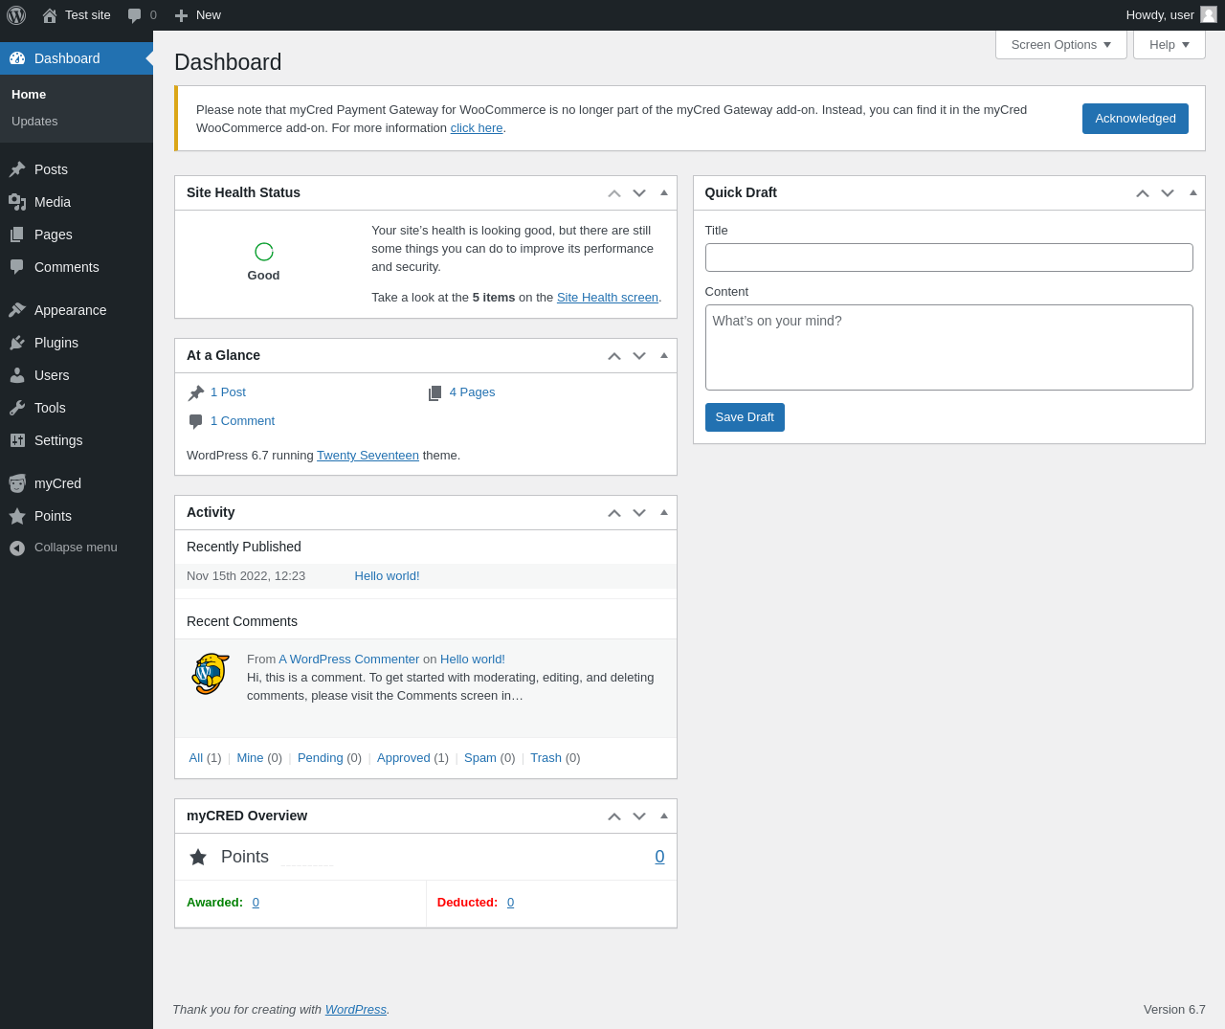Viewport: 1225px width, 1029px height.
Task: Open the Posts menu
Action: pyautogui.click(x=77, y=169)
